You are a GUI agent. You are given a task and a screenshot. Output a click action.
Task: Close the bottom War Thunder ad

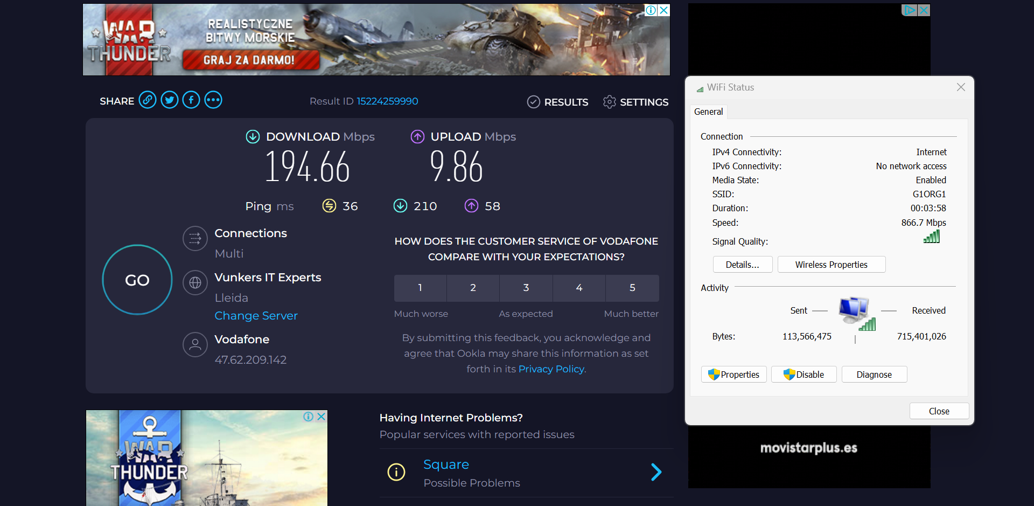click(x=322, y=417)
